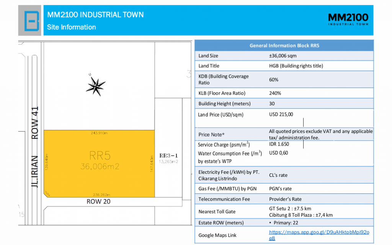Screen dimensions: 392x245
Task: Click the Nearest Toll Gate GT Setu 2 entry
Action: tap(290, 209)
